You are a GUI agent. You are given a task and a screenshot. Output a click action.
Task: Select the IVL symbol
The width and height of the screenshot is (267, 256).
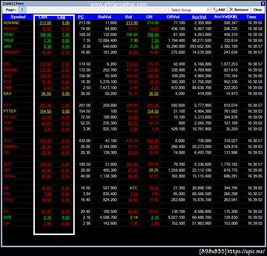tap(6, 152)
